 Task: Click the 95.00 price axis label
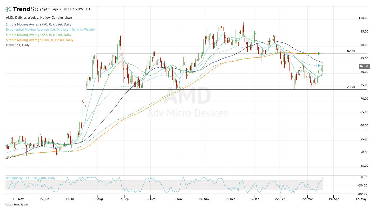point(364,32)
